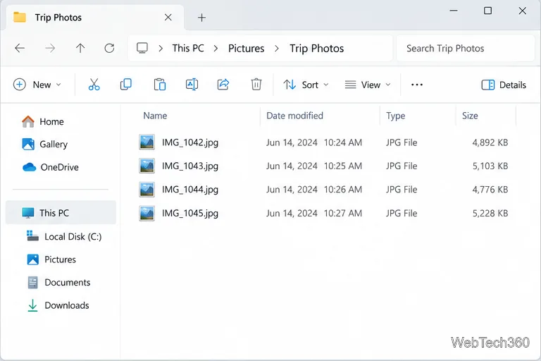Click the 5,103 KB size value

[490, 166]
